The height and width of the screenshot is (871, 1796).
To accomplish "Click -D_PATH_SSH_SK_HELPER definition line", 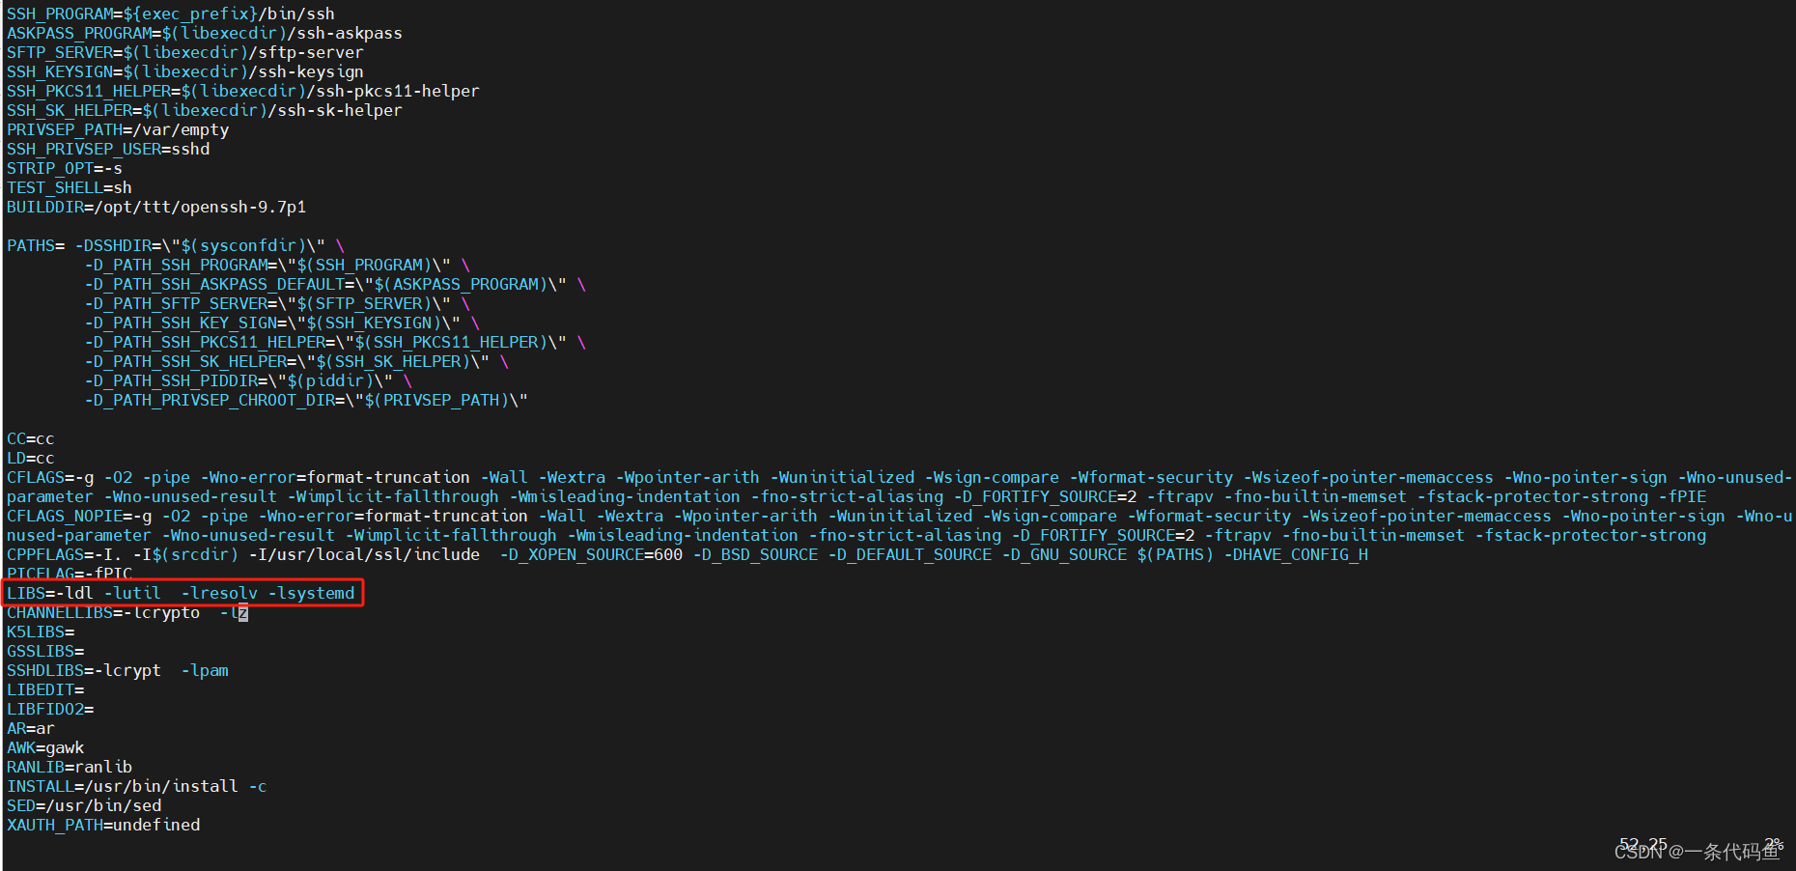I will (296, 361).
